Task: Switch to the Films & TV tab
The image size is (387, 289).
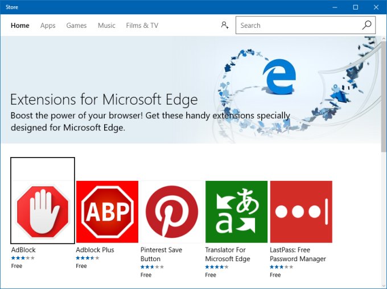Action: pos(142,26)
